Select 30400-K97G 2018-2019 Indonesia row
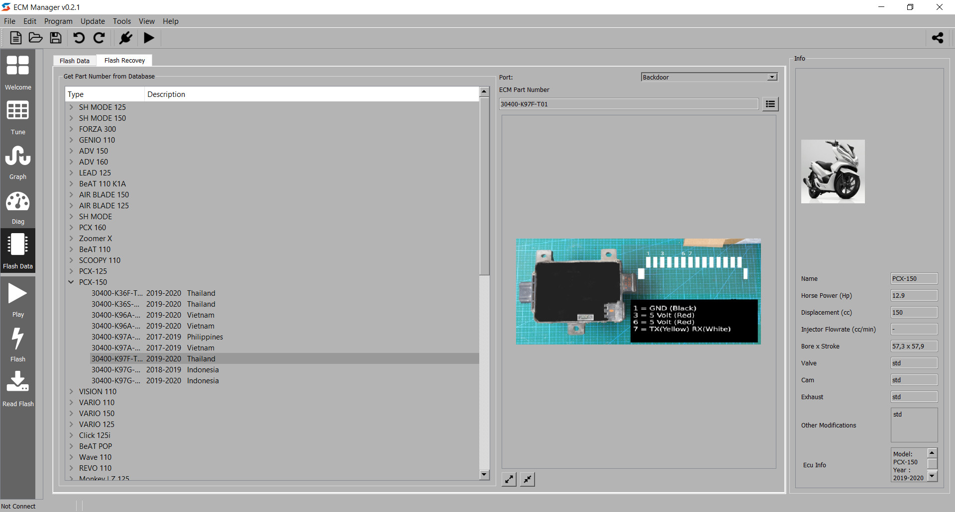This screenshot has height=512, width=955. [284, 370]
